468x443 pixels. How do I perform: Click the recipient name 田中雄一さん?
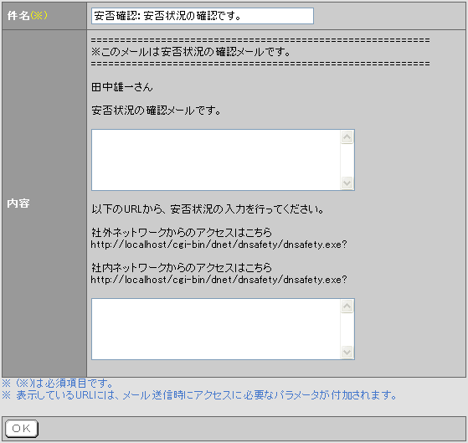point(121,87)
